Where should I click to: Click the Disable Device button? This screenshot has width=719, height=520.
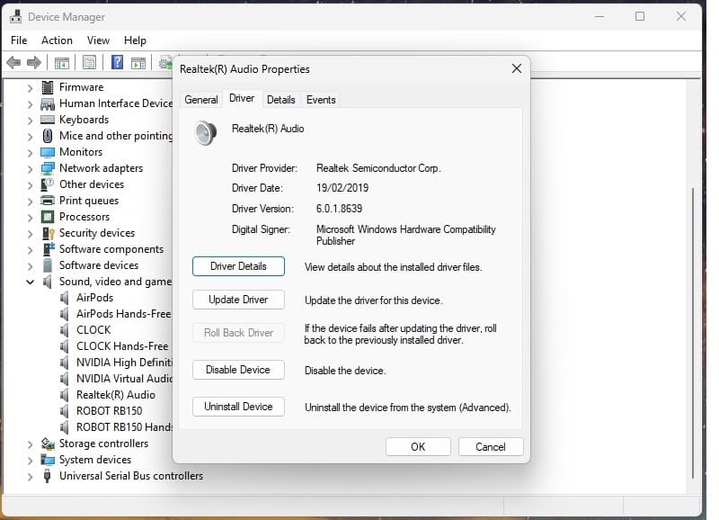[x=238, y=370]
